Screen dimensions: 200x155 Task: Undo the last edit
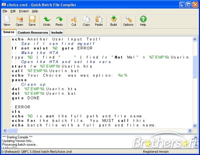(47, 21)
